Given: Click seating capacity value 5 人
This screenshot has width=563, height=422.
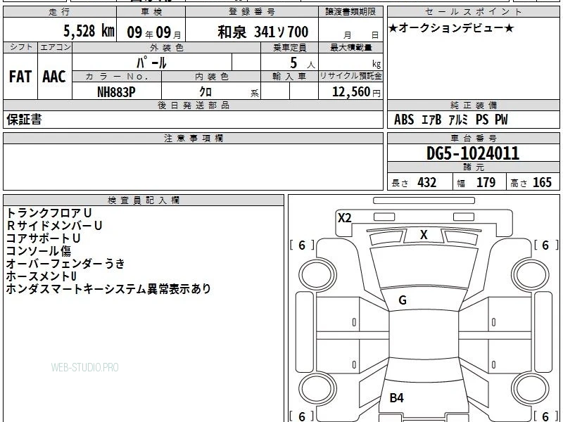Looking at the screenshot, I should pos(303,63).
